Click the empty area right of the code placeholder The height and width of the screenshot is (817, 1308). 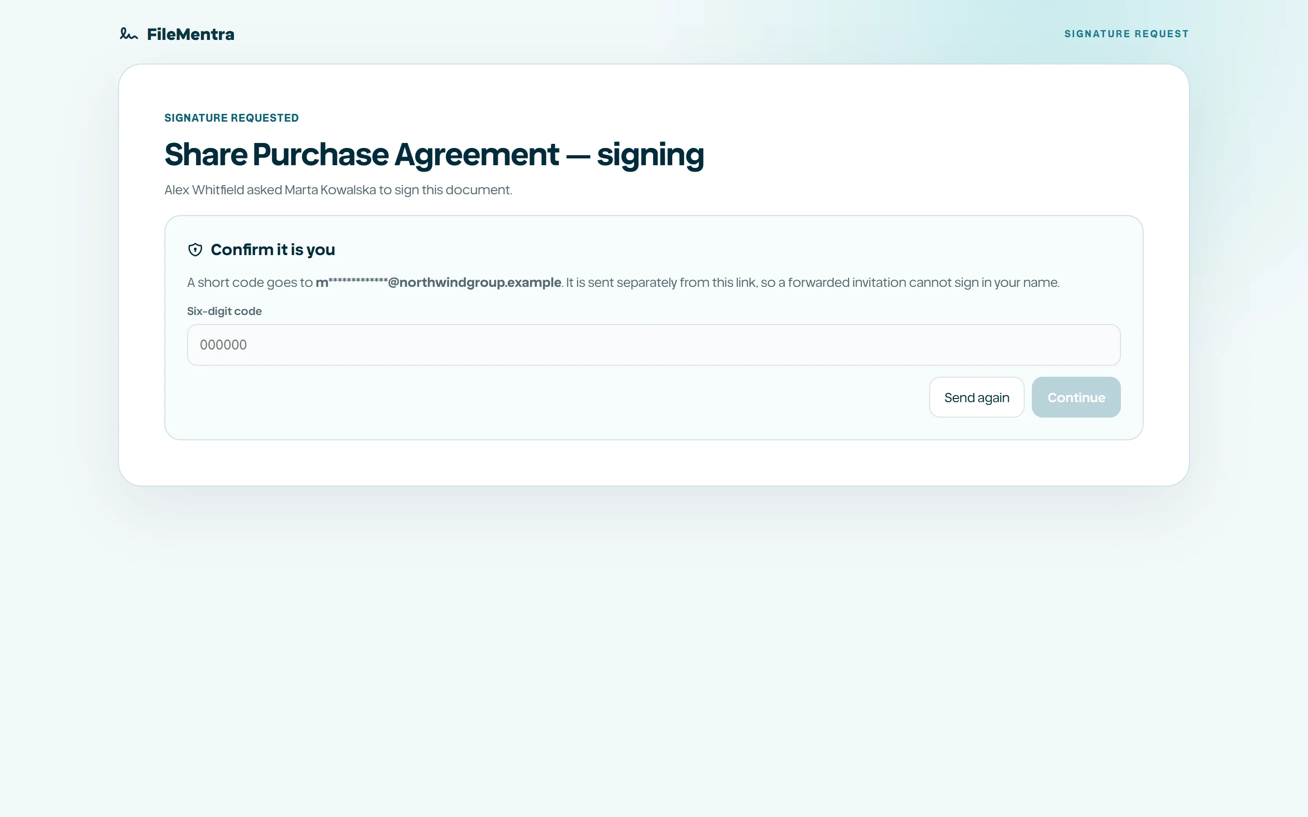tap(681, 345)
